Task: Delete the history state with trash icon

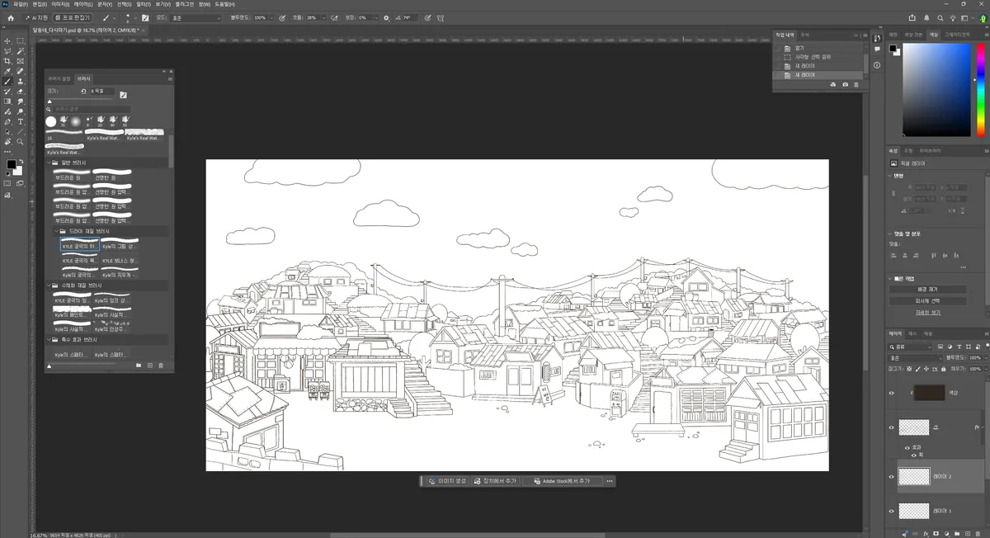Action: [856, 84]
